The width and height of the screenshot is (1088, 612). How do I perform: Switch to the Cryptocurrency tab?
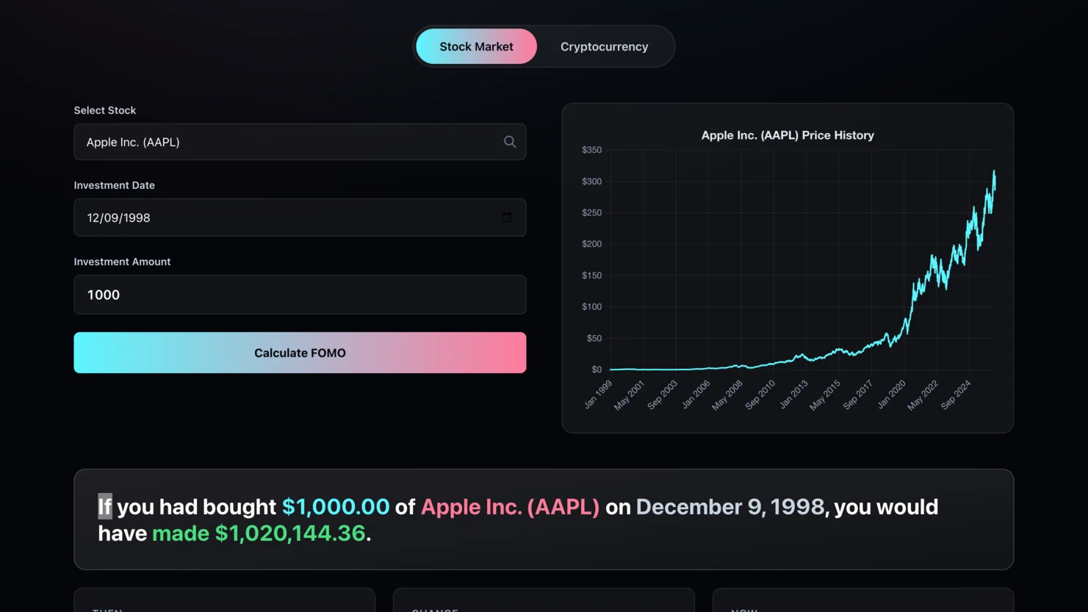click(x=604, y=46)
